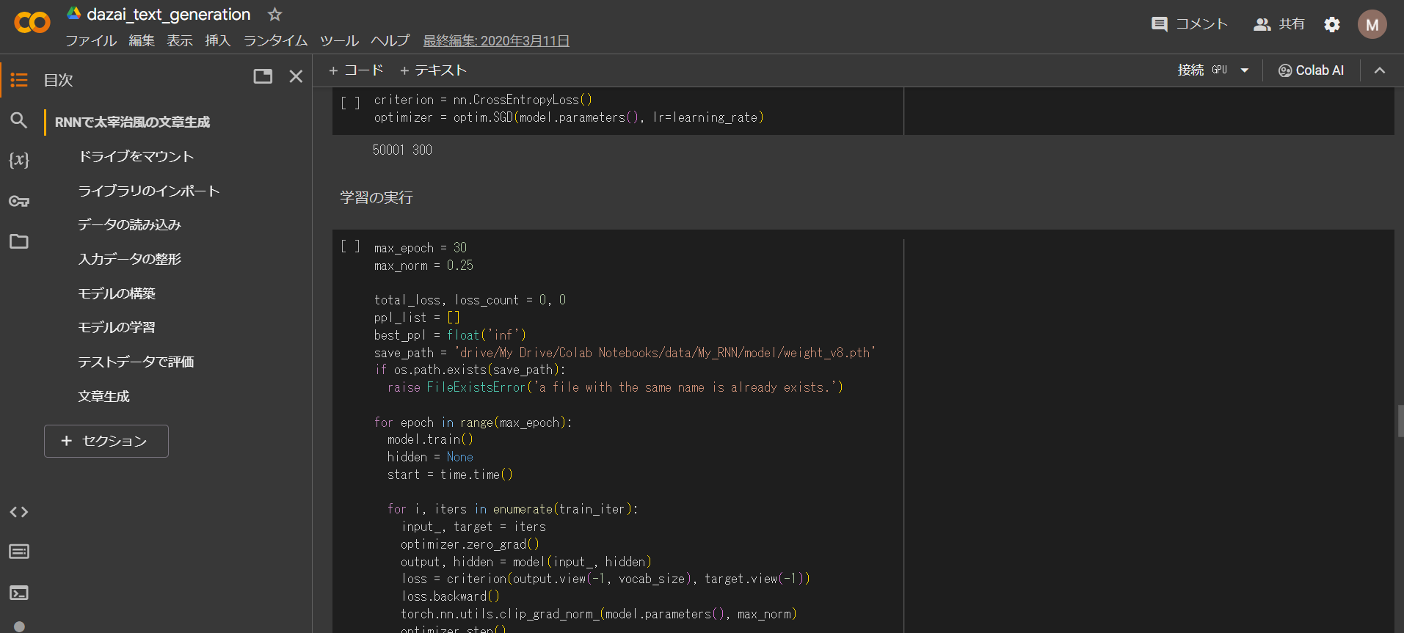This screenshot has height=633, width=1404.
Task: Open the command palette icon
Action: (19, 552)
